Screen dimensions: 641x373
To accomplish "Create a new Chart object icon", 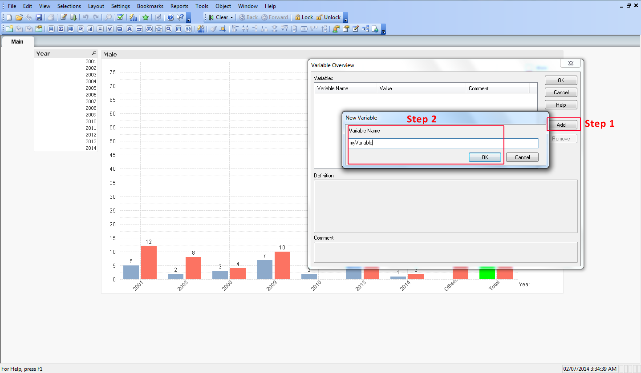I will 90,29.
